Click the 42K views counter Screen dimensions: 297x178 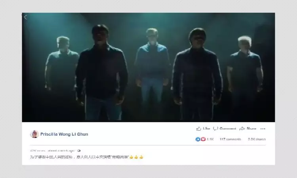tap(38, 151)
